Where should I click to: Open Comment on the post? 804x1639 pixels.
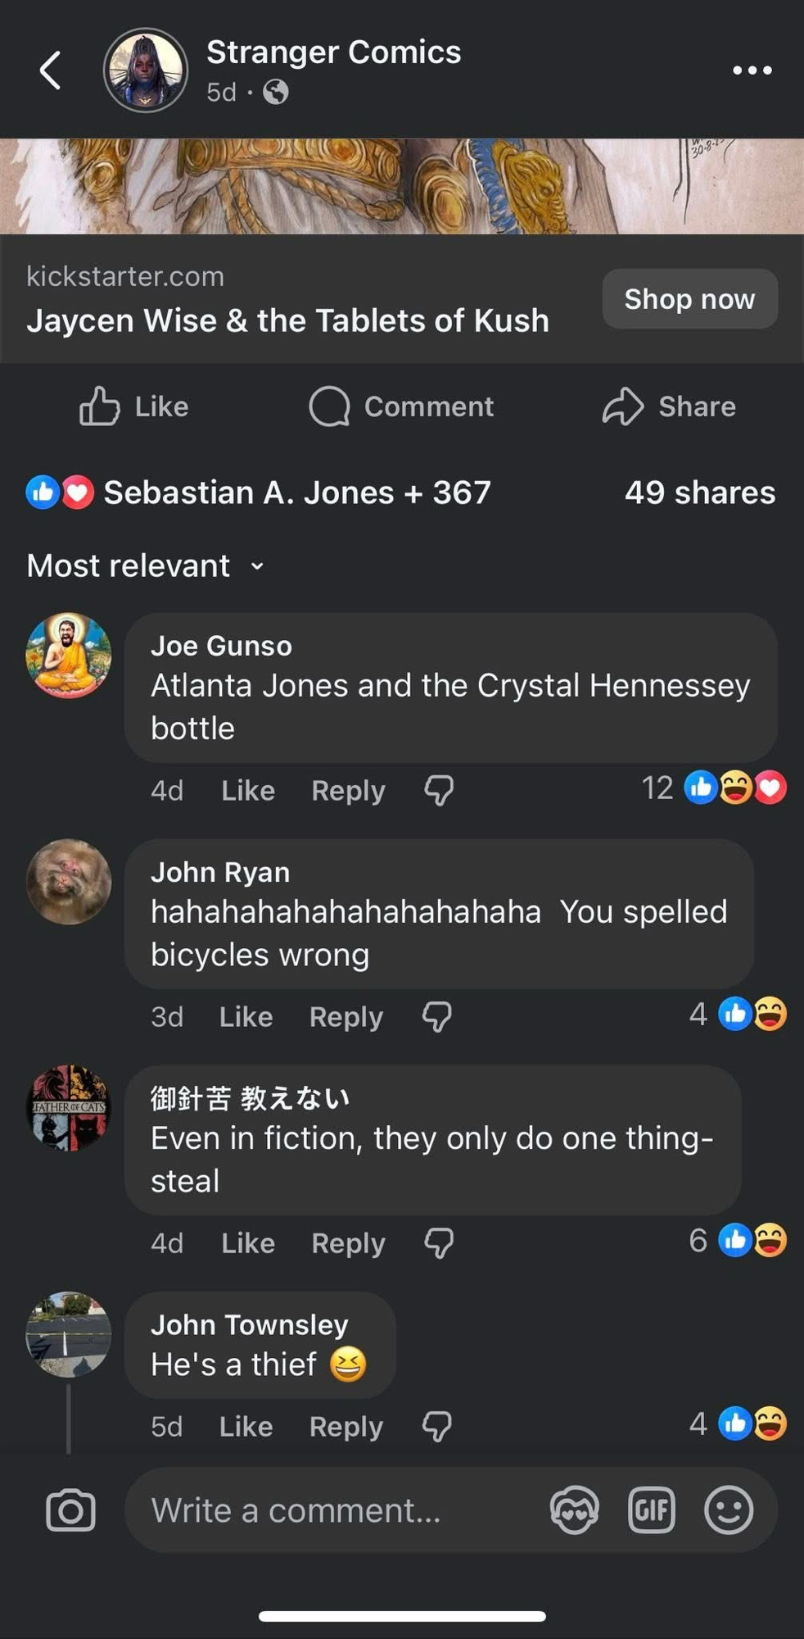(x=401, y=406)
